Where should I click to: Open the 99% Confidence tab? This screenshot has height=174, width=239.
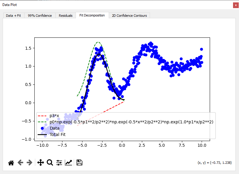(x=40, y=16)
